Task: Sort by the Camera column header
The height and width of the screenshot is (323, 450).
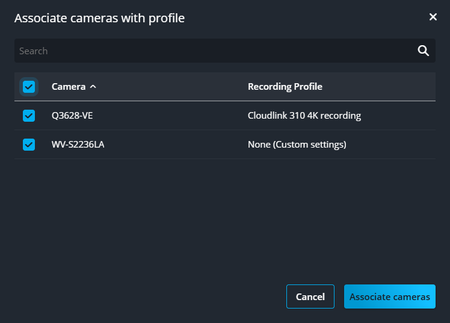Action: click(69, 87)
